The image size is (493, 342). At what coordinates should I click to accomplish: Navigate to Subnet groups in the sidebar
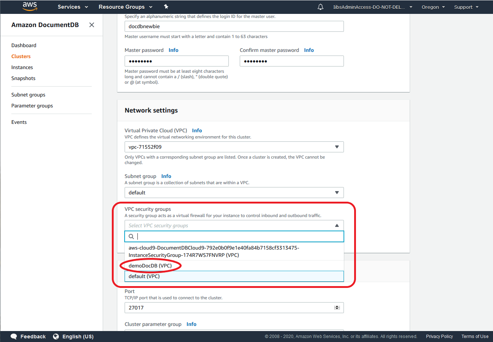[x=28, y=95]
